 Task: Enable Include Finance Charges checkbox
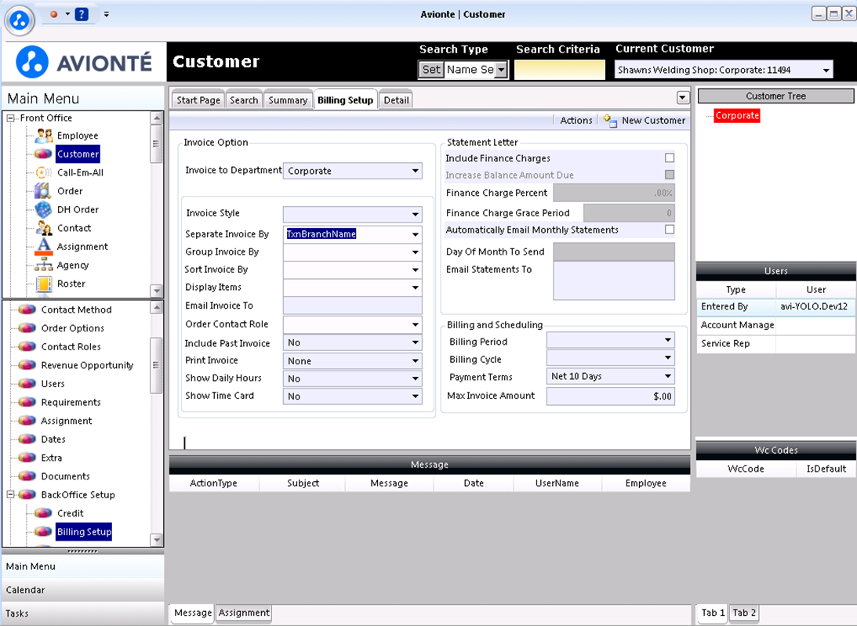pos(670,157)
